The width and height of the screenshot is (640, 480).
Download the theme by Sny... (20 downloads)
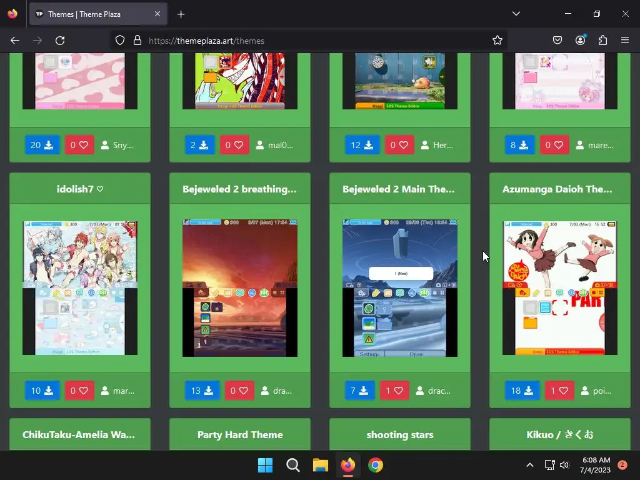[x=42, y=145]
